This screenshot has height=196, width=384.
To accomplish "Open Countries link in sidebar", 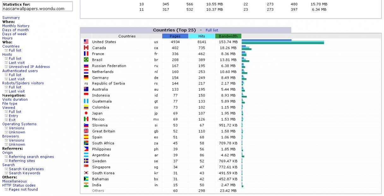I will tap(11, 46).
